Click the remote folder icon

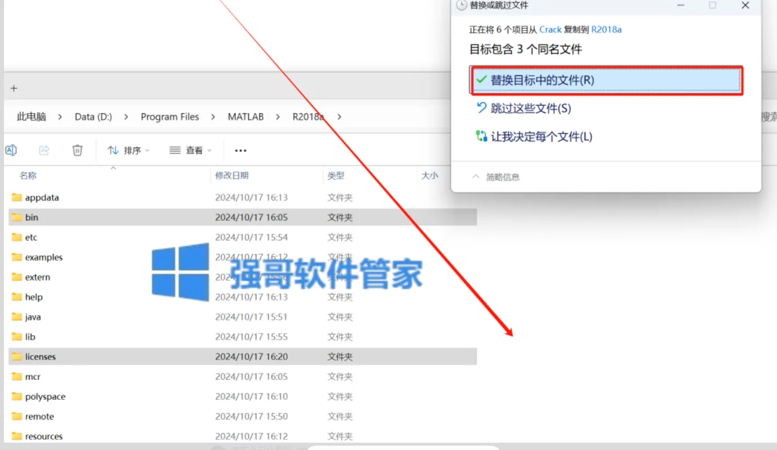click(x=17, y=417)
